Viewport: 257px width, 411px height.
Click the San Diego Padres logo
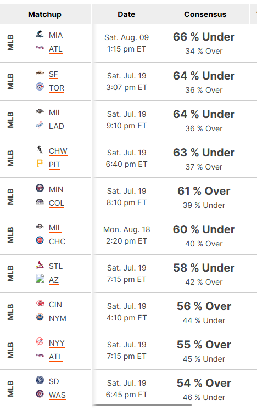pyautogui.click(x=40, y=380)
